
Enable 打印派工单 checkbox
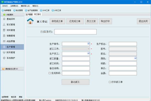coord(110,82)
